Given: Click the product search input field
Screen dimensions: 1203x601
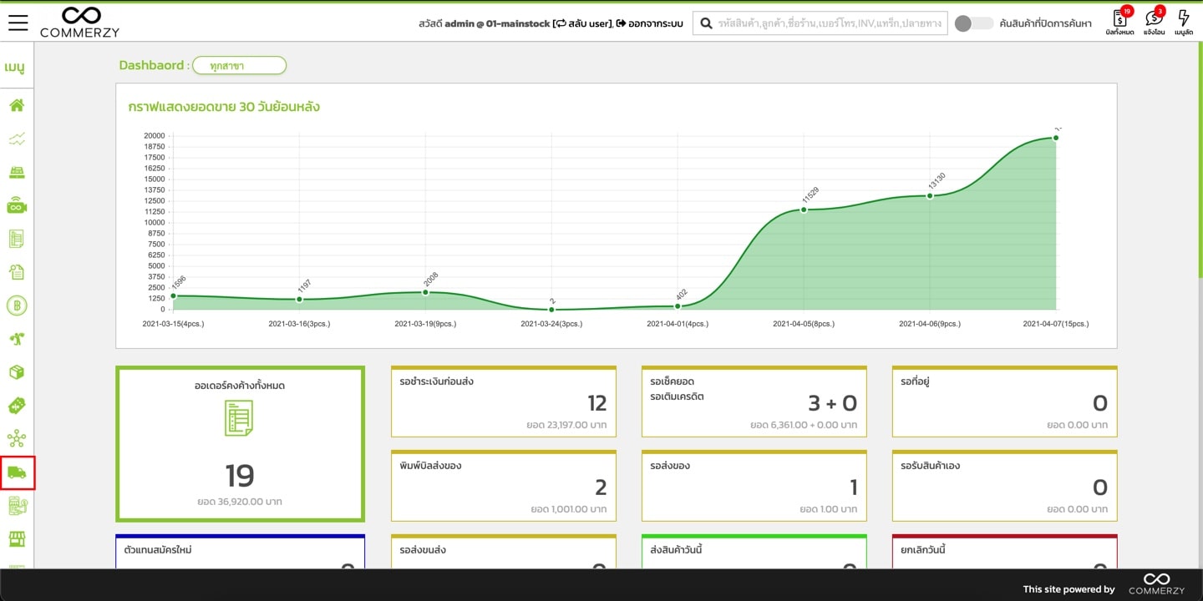Looking at the screenshot, I should pyautogui.click(x=827, y=23).
